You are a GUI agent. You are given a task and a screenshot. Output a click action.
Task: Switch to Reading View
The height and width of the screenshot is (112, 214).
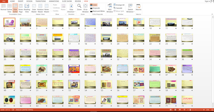pos(27,8)
